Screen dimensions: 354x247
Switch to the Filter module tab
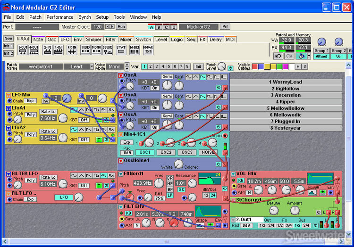(110, 40)
